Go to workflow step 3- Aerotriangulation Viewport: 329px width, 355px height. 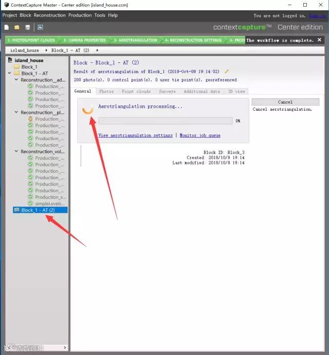click(x=135, y=40)
